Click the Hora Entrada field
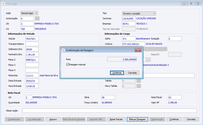The width and height of the screenshot is (203, 125). (32, 86)
